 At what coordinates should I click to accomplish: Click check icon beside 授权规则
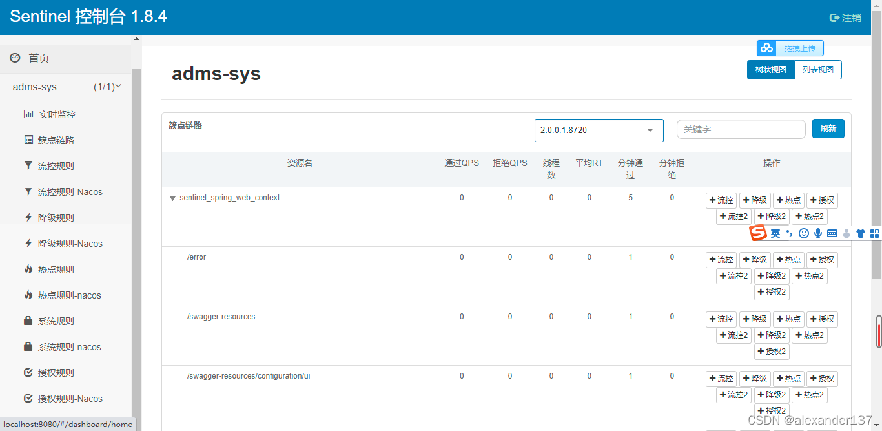(28, 372)
